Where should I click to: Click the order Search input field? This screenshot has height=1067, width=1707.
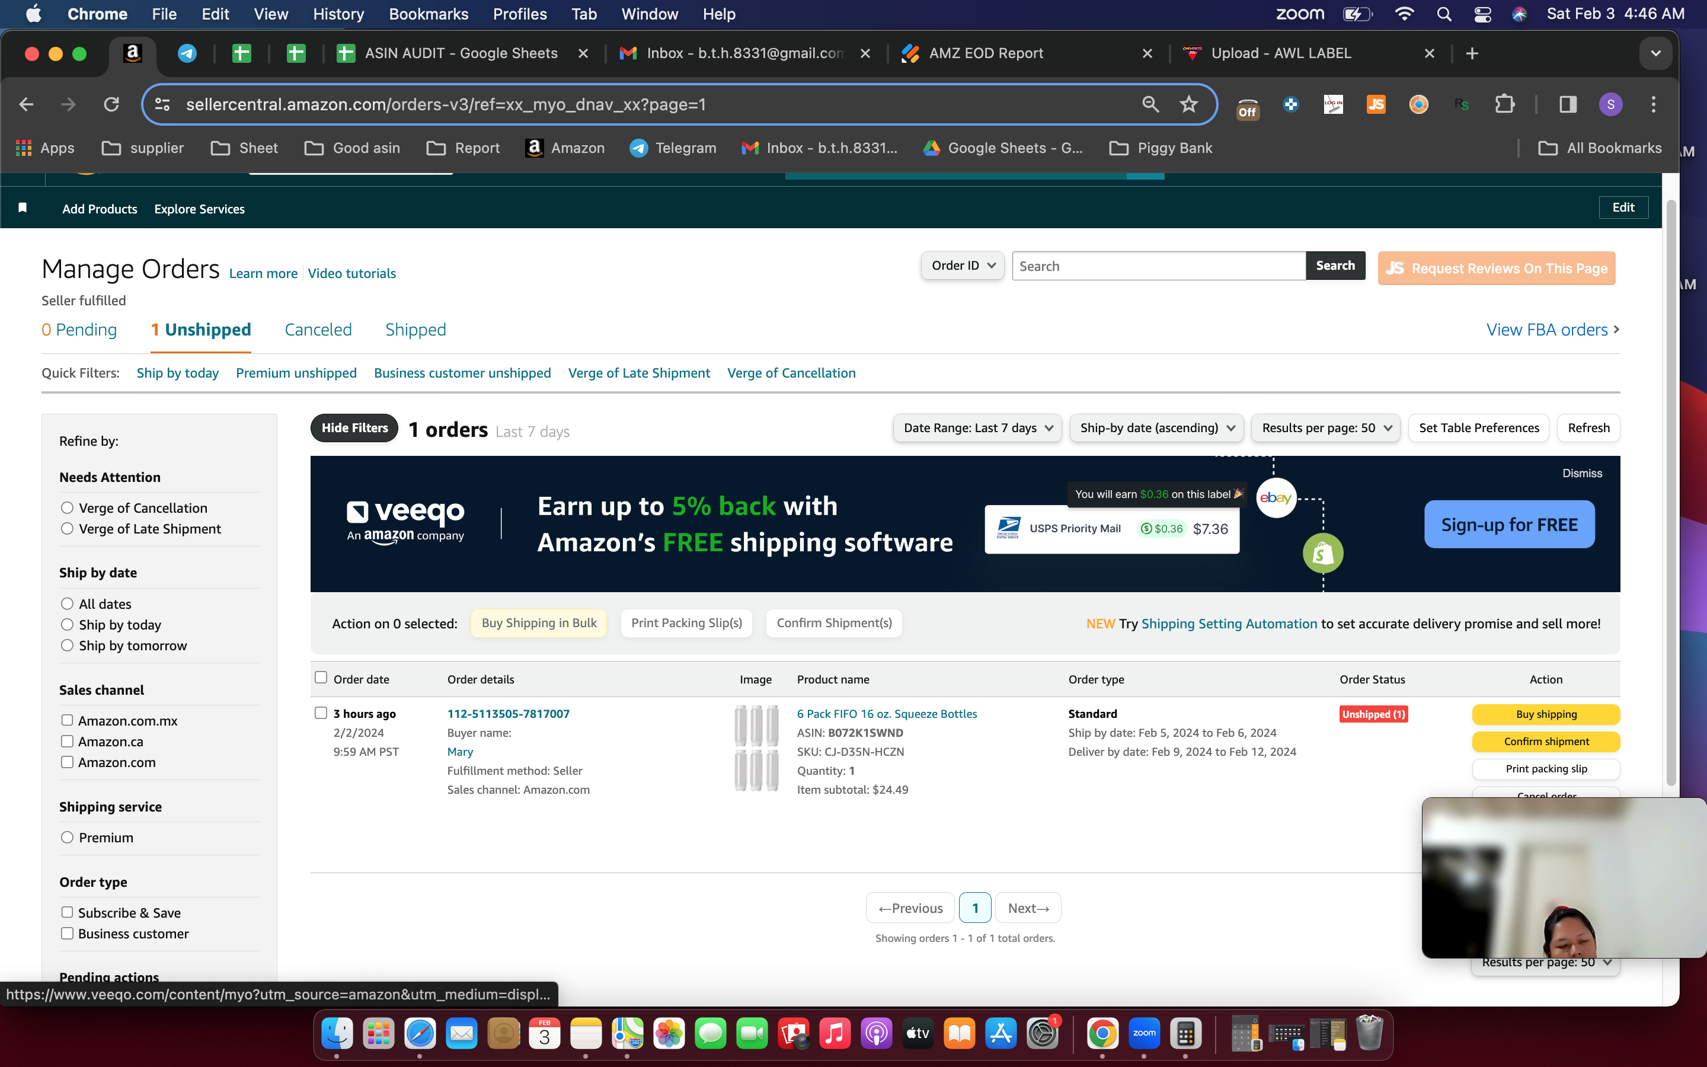[x=1158, y=266]
